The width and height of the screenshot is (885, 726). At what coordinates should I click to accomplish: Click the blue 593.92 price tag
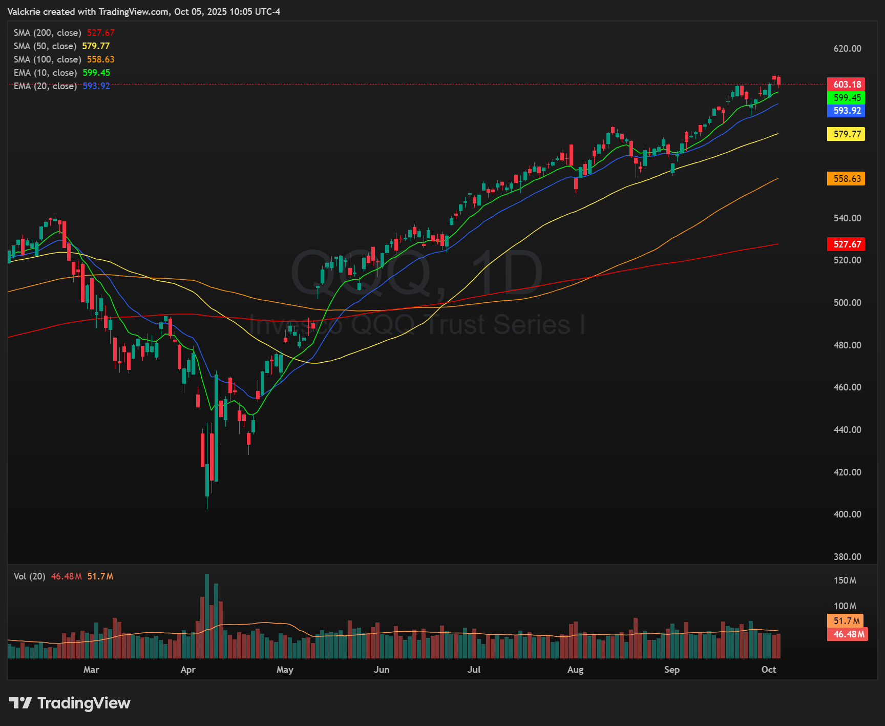pyautogui.click(x=846, y=111)
